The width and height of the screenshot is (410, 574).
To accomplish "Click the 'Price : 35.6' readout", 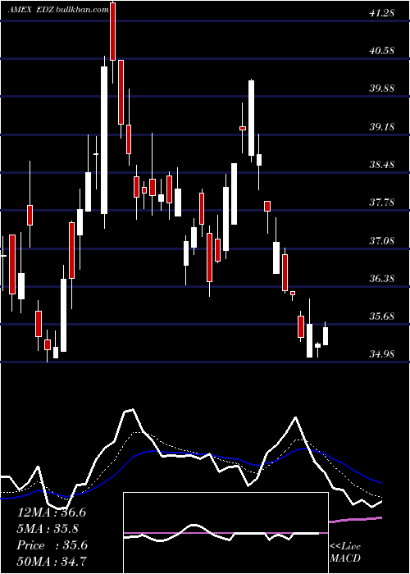I will pos(52,545).
